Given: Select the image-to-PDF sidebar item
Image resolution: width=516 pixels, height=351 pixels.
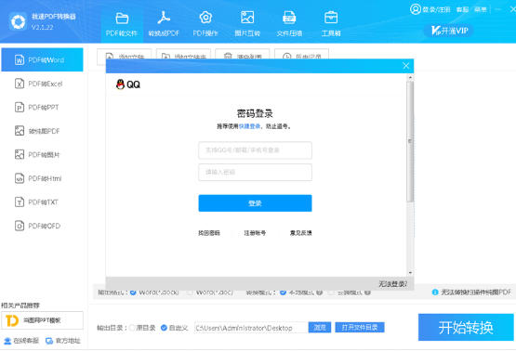Looking at the screenshot, I should tap(42, 131).
